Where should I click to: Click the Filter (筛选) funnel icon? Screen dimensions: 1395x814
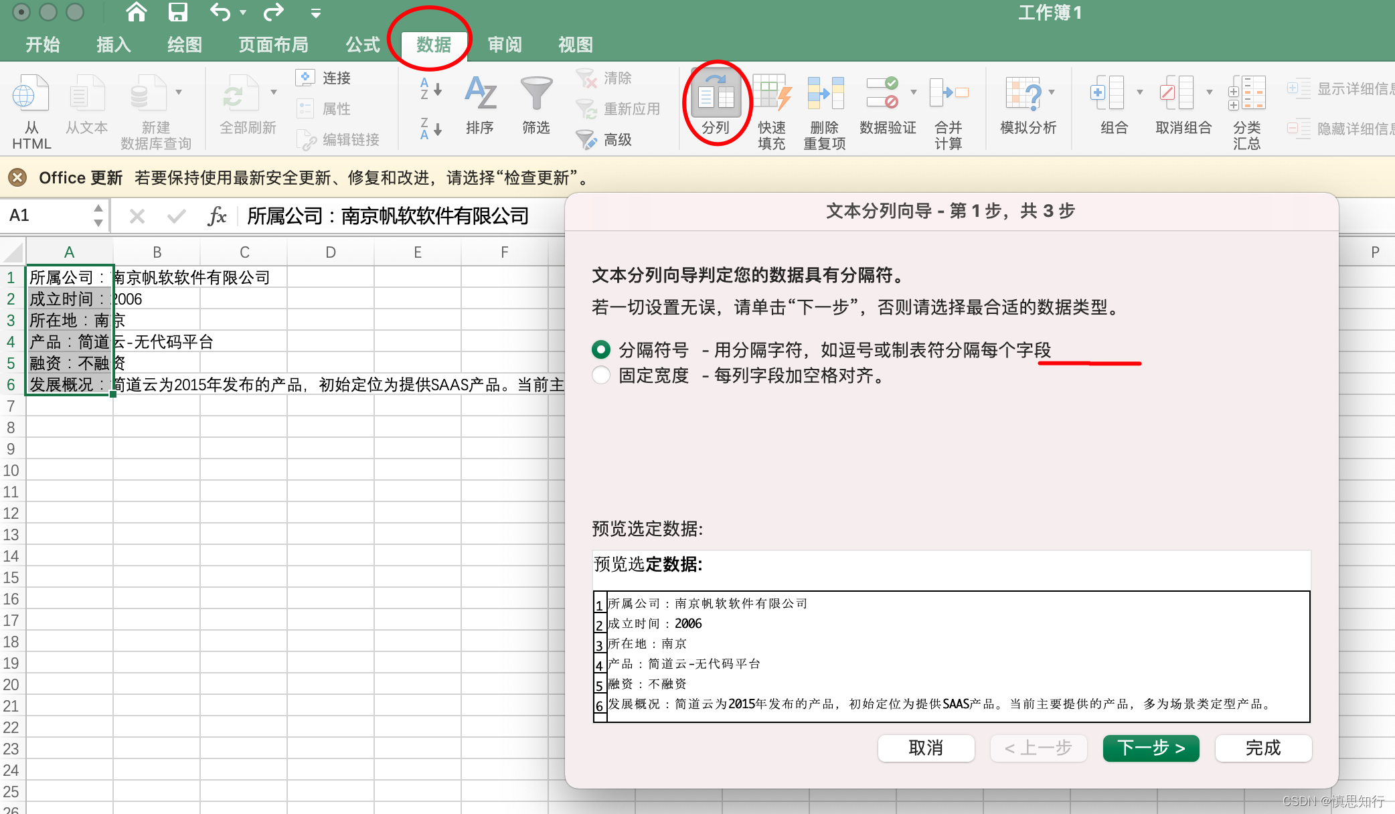536,94
